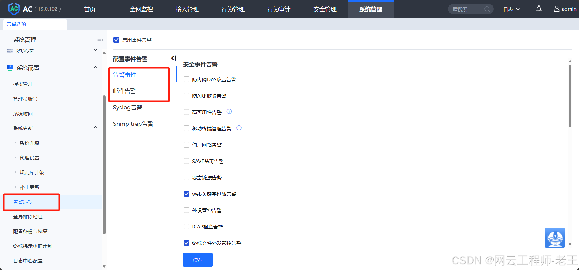Enable 高可用性告警 checkbox
579x270 pixels.
pos(187,112)
